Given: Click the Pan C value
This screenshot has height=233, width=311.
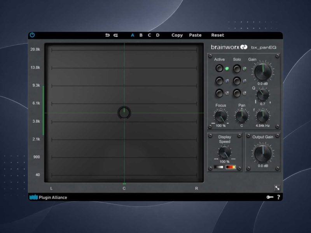Looking at the screenshot, I should click(241, 125).
